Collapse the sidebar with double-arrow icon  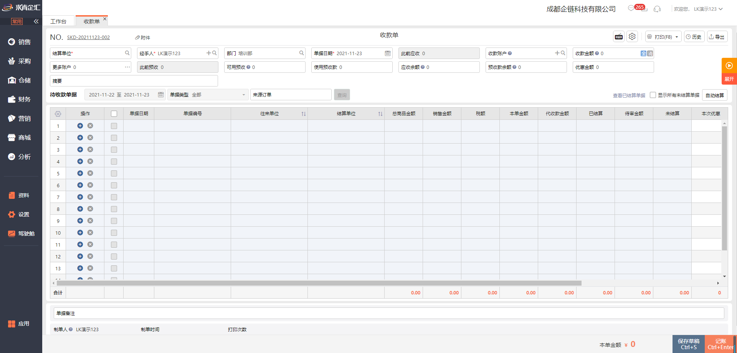coord(36,21)
